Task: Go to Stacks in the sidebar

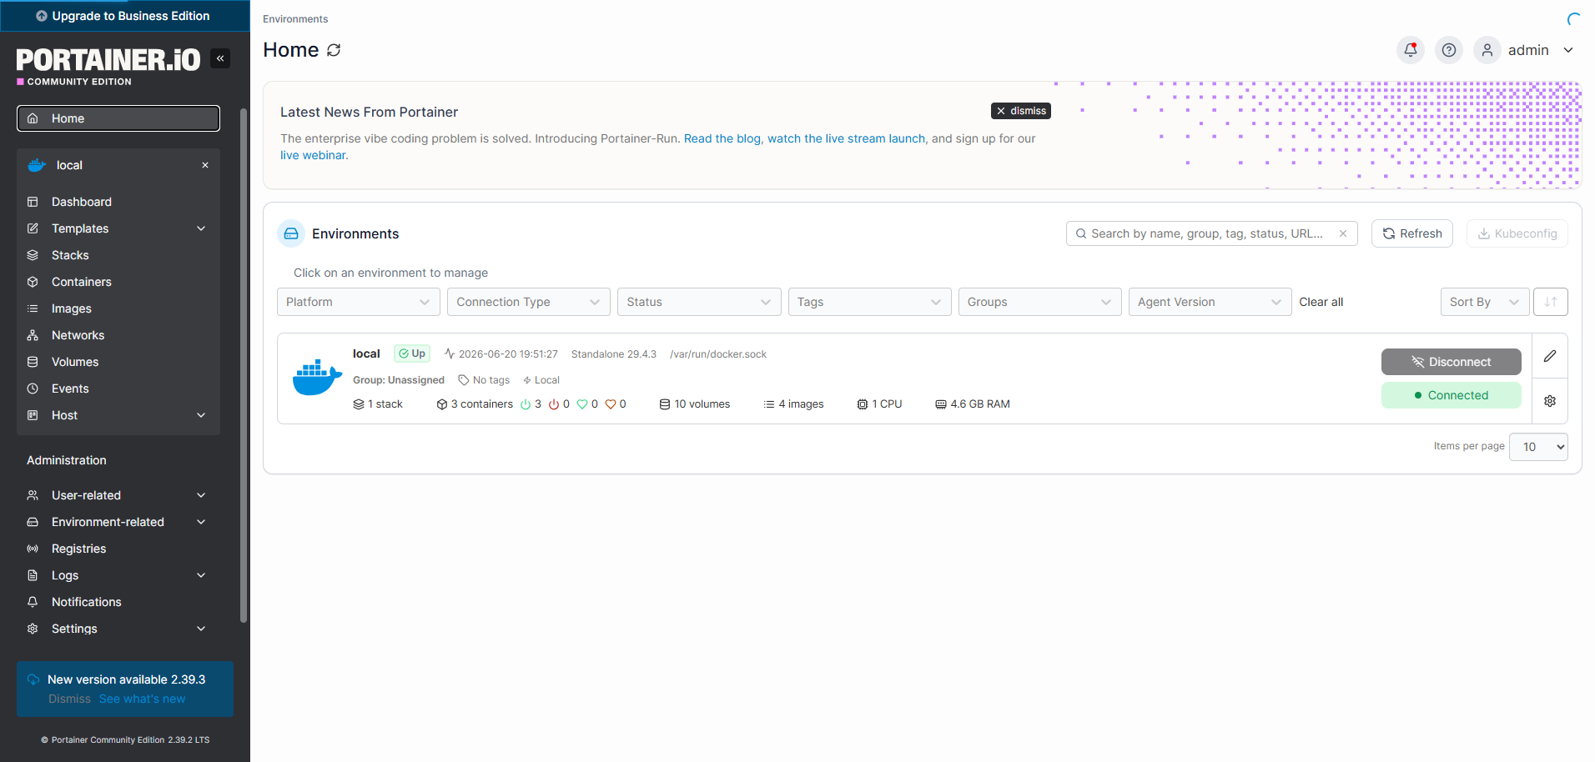Action: click(118, 255)
